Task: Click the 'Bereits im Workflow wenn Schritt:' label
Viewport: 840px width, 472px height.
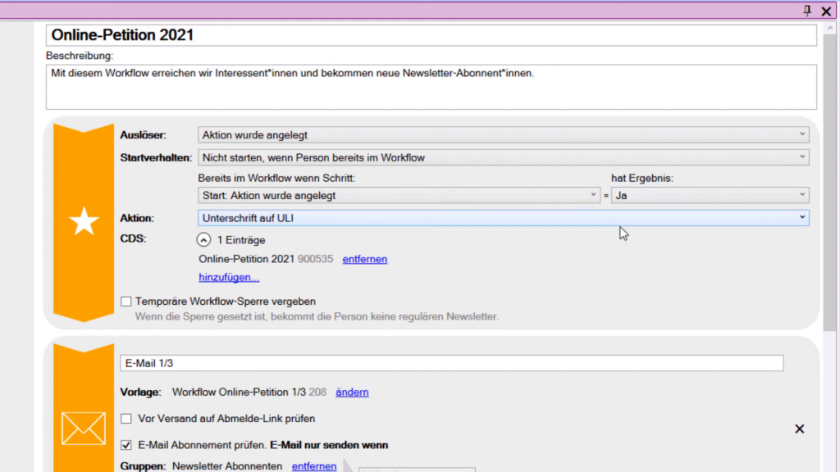Action: point(276,178)
